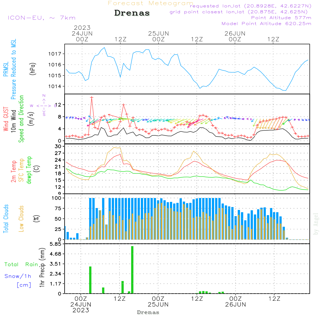Select the '10m Wind' black label

pyautogui.click(x=13, y=121)
